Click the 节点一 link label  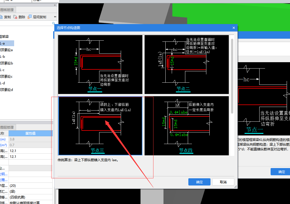pos(95,89)
